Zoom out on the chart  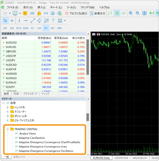(138, 13)
